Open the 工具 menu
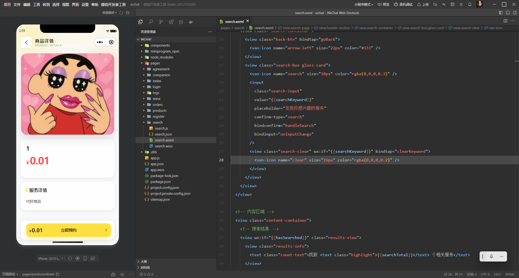Image resolution: width=519 pixels, height=278 pixels. coord(36,4)
